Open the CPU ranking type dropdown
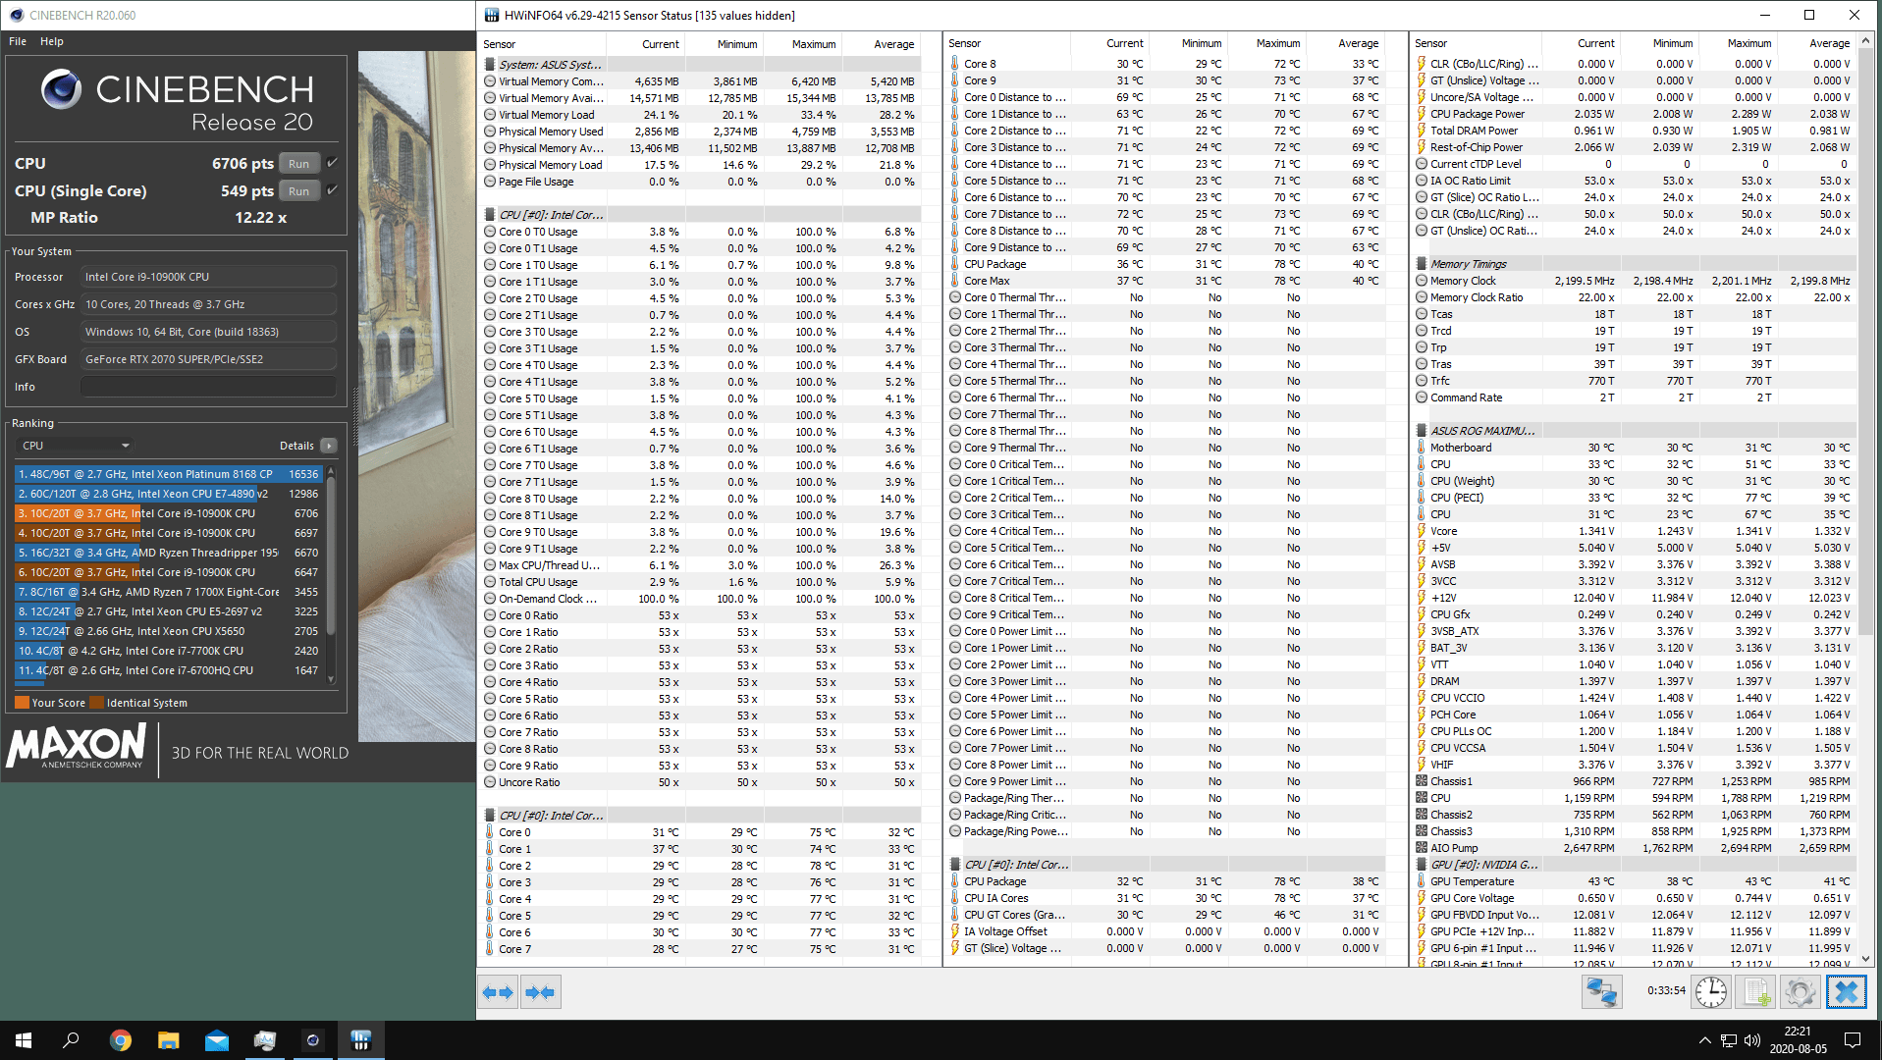This screenshot has height=1060, width=1882. (x=76, y=446)
